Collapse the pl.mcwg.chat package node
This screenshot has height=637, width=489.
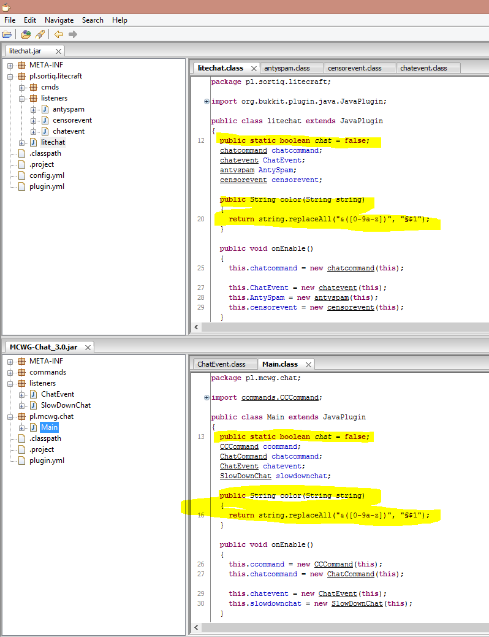10,417
